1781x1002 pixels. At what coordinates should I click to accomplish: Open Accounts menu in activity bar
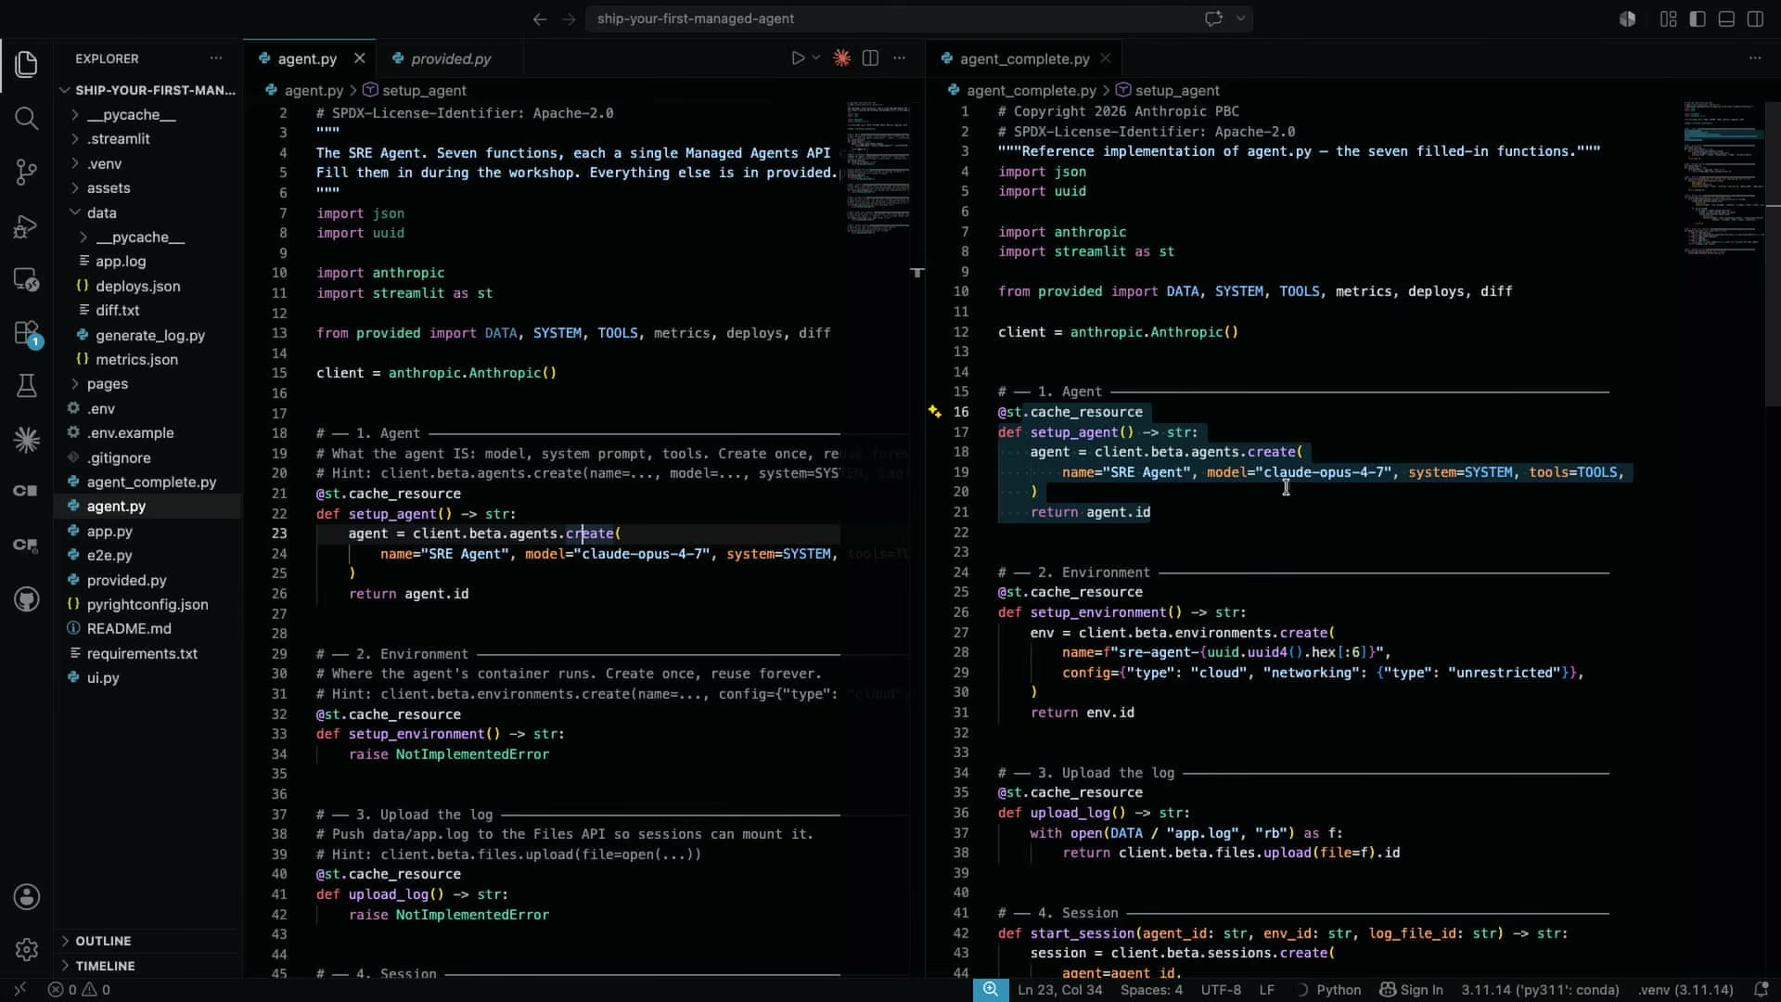click(x=26, y=896)
